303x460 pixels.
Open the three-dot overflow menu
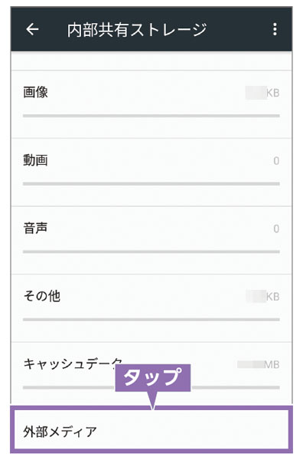275,29
